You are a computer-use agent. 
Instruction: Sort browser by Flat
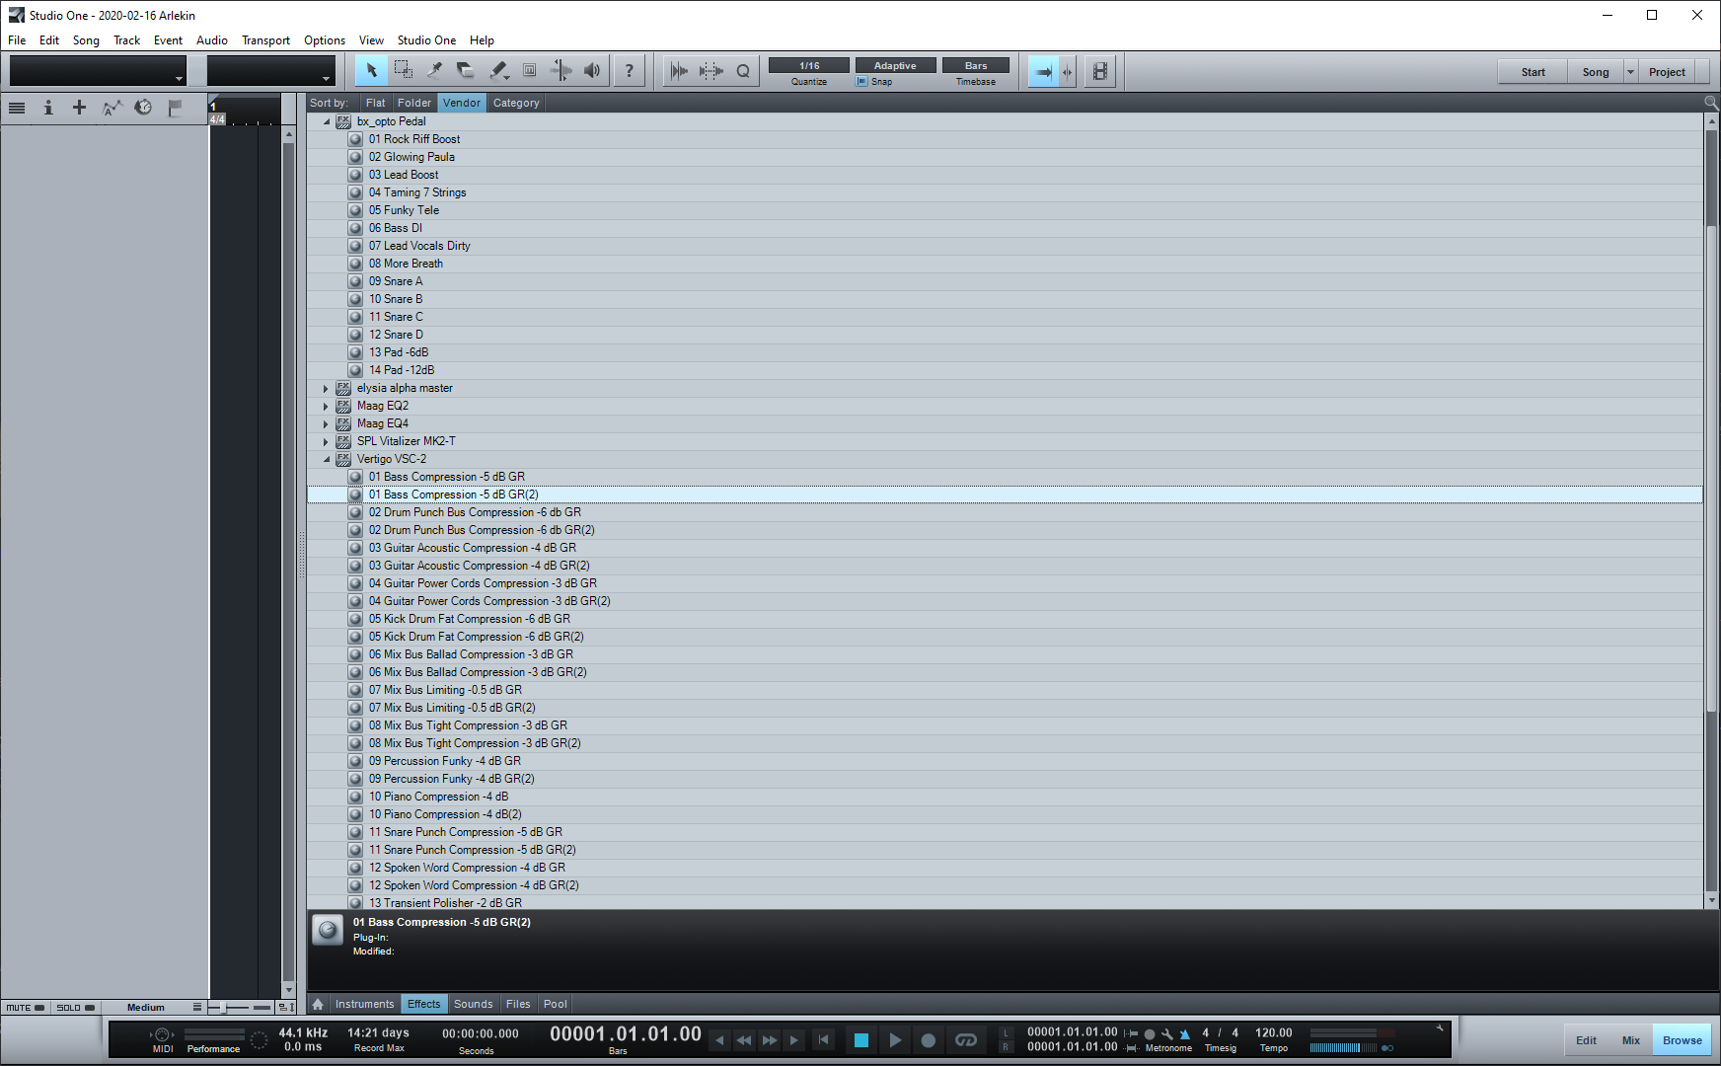pos(375,103)
